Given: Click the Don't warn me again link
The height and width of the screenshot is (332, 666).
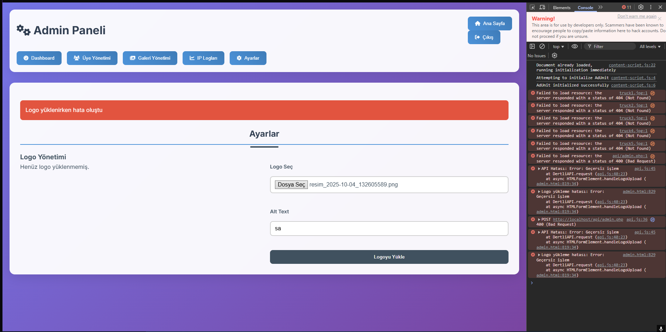Looking at the screenshot, I should point(637,16).
